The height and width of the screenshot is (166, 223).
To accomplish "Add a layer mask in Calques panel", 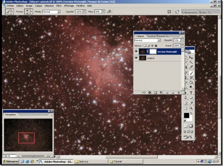I will (156, 93).
